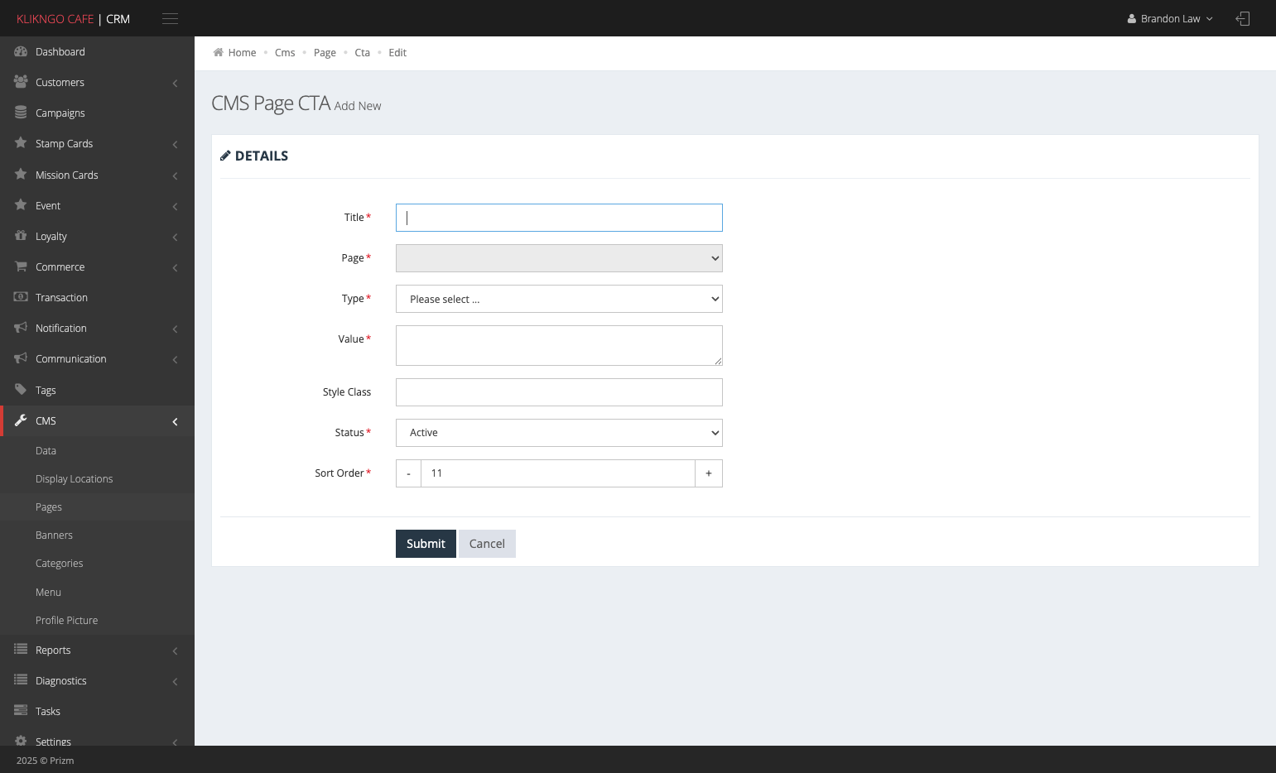
Task: Open the Type dropdown
Action: pyautogui.click(x=559, y=299)
